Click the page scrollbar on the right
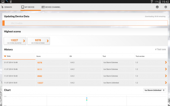This screenshot has width=170, height=106. [x=169, y=24]
